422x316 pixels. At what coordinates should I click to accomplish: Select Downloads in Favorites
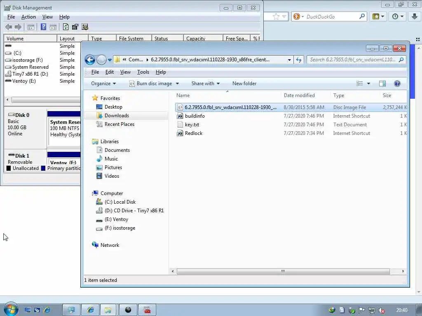tap(117, 116)
